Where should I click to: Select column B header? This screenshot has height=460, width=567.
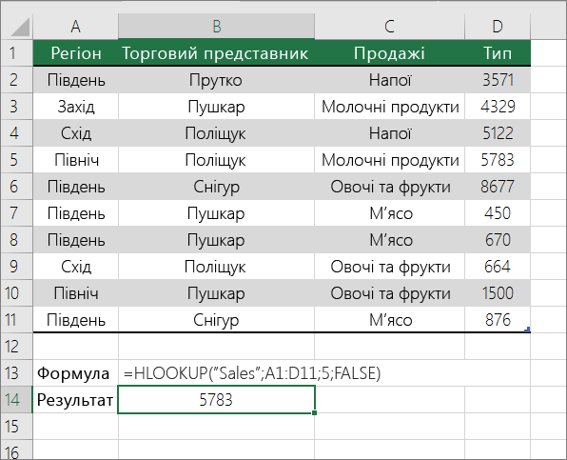pyautogui.click(x=216, y=27)
